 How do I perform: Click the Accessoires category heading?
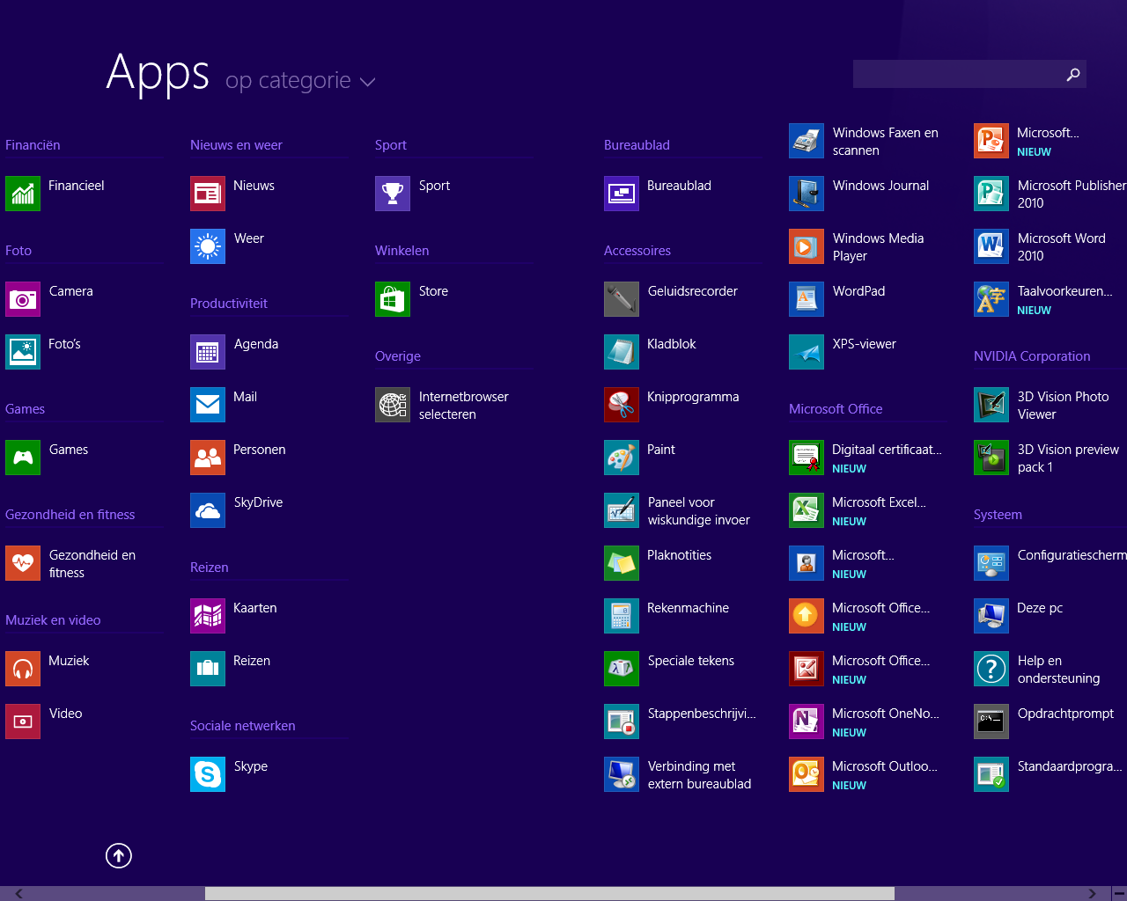click(637, 251)
